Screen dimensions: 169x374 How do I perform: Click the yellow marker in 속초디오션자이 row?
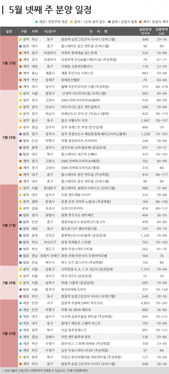tap(20, 208)
